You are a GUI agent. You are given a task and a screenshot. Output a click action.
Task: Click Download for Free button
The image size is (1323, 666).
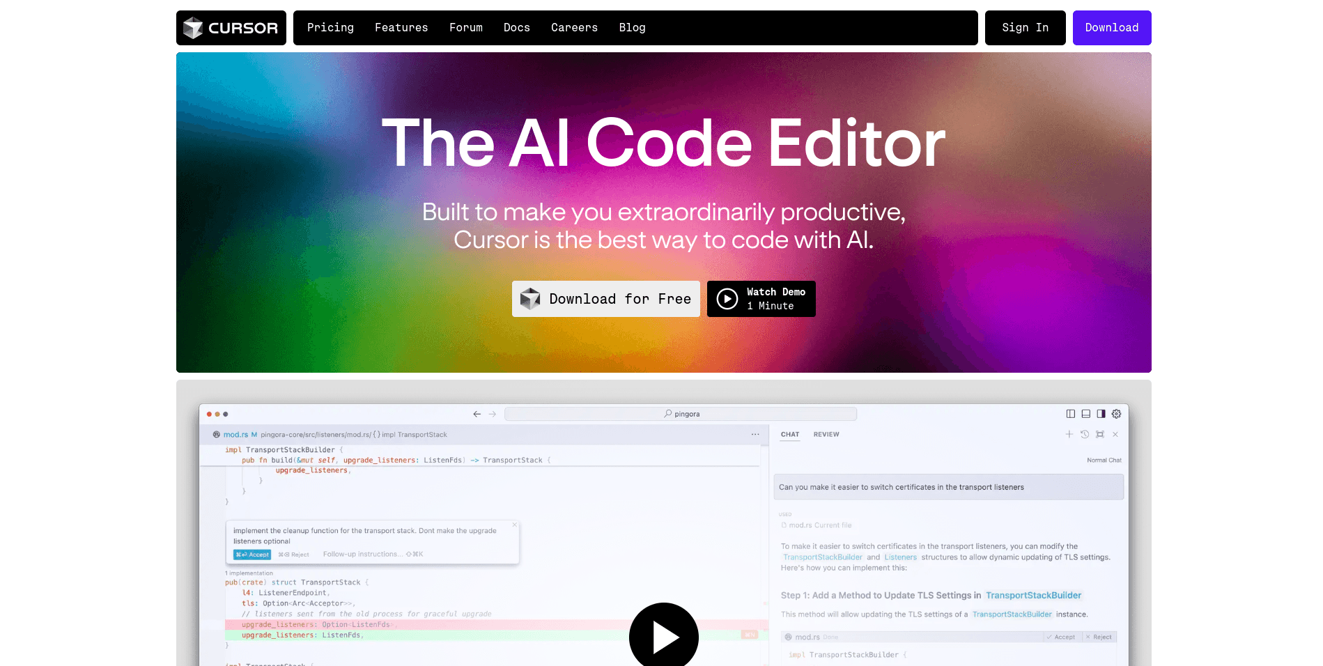606,299
